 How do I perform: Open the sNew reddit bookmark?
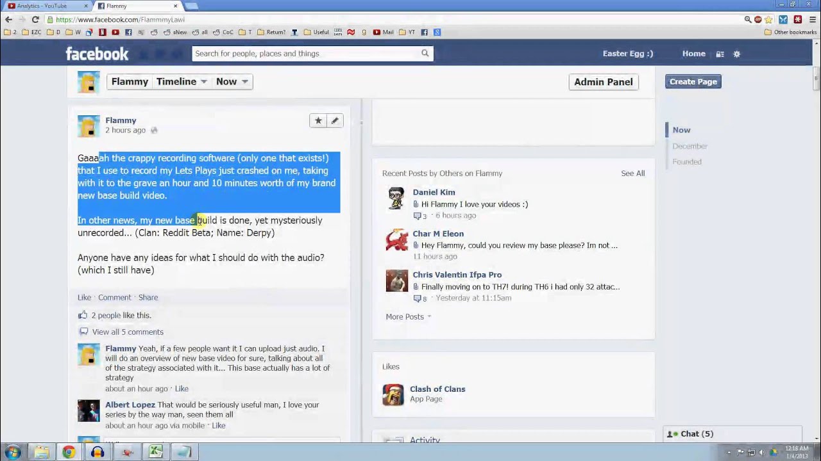tap(175, 32)
